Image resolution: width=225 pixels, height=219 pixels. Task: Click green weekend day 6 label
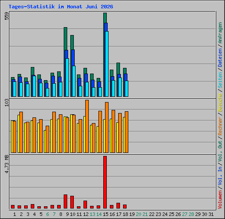(x=47, y=214)
